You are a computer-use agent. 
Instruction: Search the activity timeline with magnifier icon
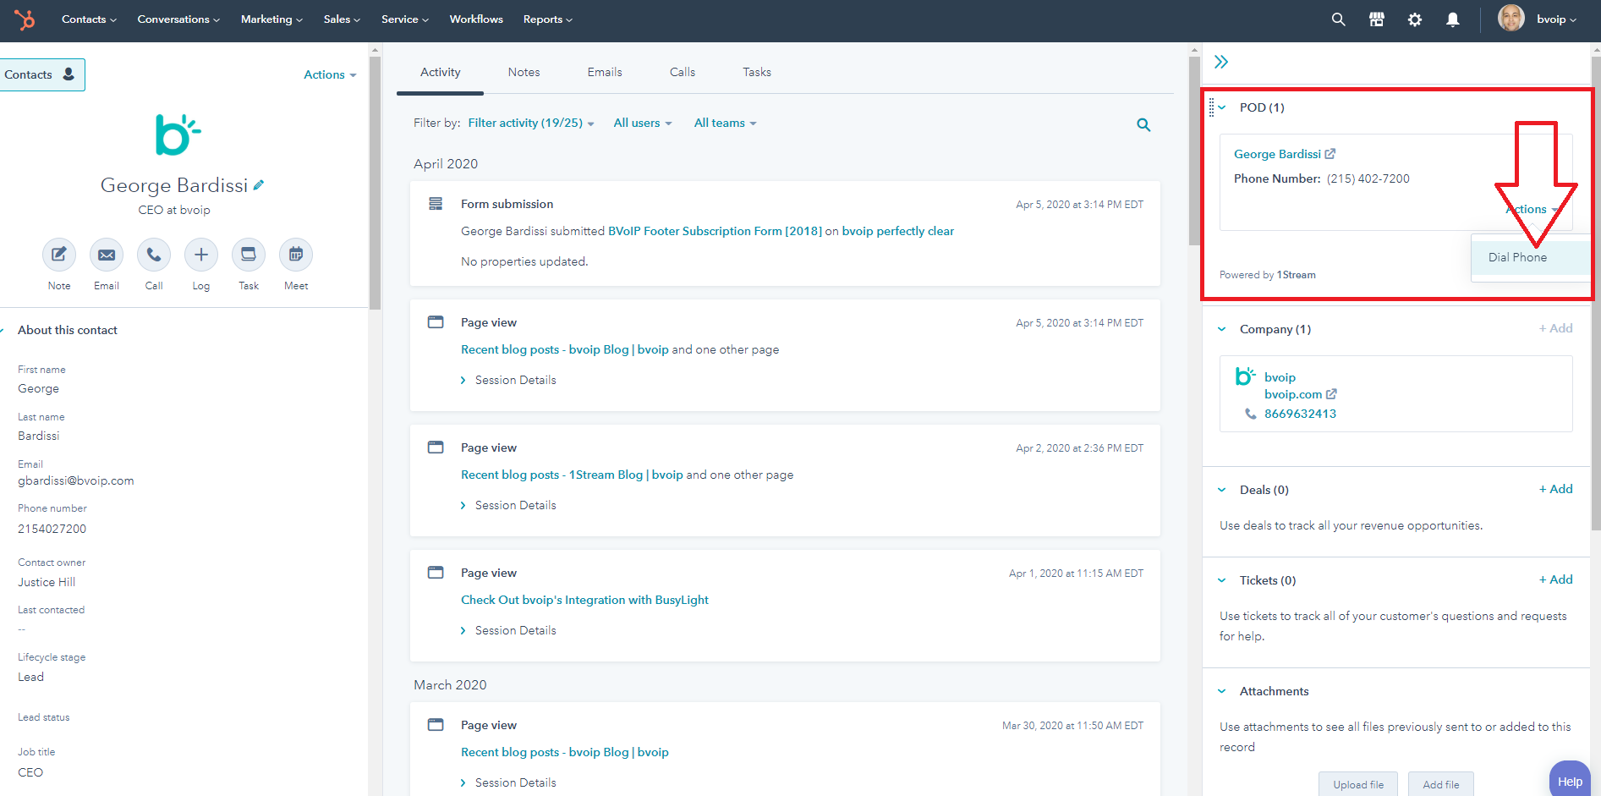pyautogui.click(x=1143, y=125)
